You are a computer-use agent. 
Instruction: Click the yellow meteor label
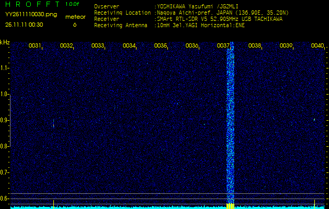[x=75, y=17]
